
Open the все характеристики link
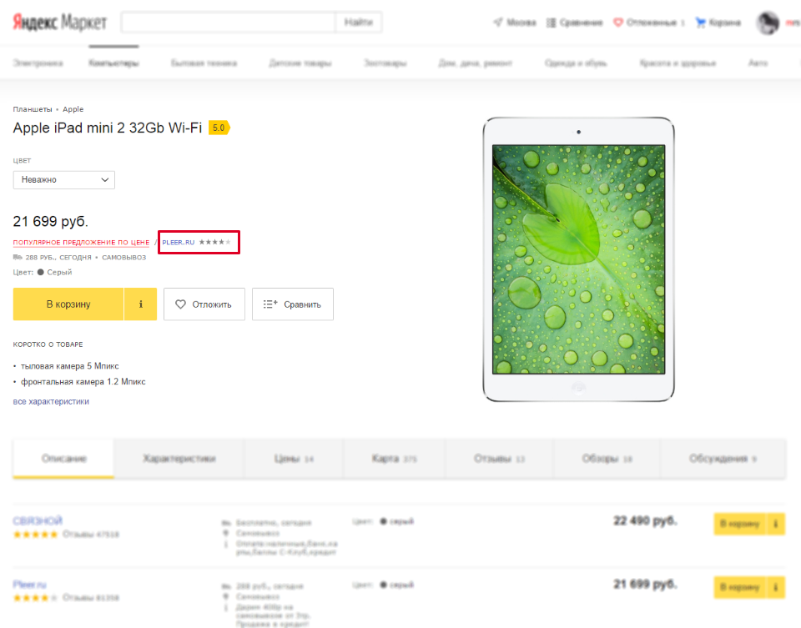(x=51, y=402)
